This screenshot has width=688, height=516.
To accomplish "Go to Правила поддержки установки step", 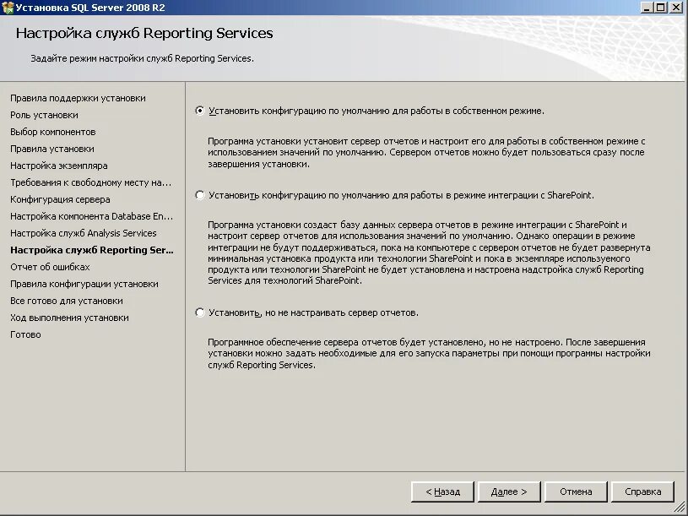I will pos(79,98).
